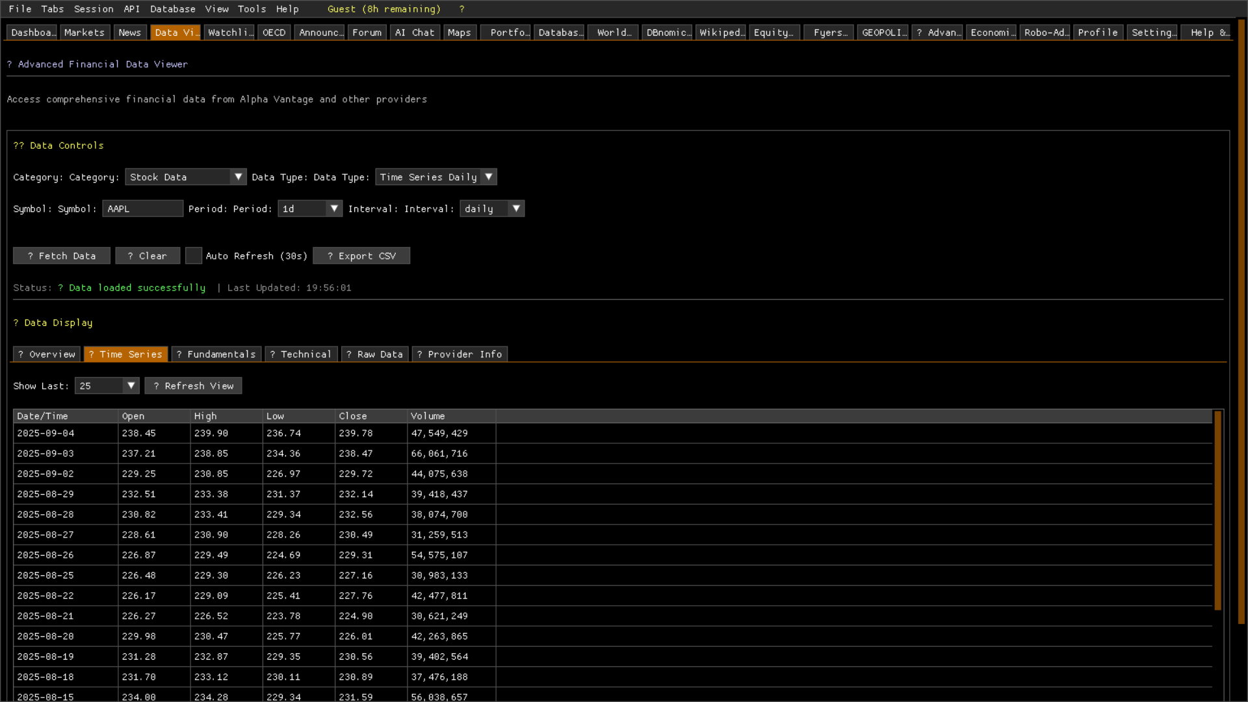Expand the Data Type Time Series Daily dropdown

(435, 177)
